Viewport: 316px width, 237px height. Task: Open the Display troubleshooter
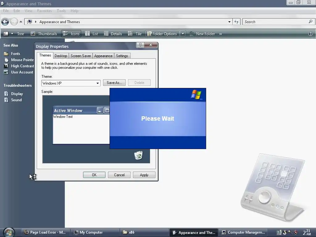pos(17,94)
